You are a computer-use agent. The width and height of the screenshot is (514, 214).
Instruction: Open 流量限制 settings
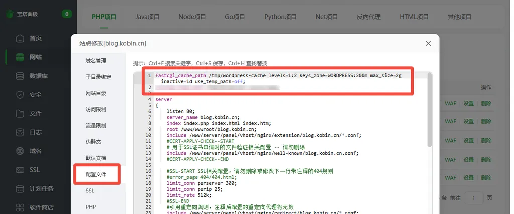(96, 126)
